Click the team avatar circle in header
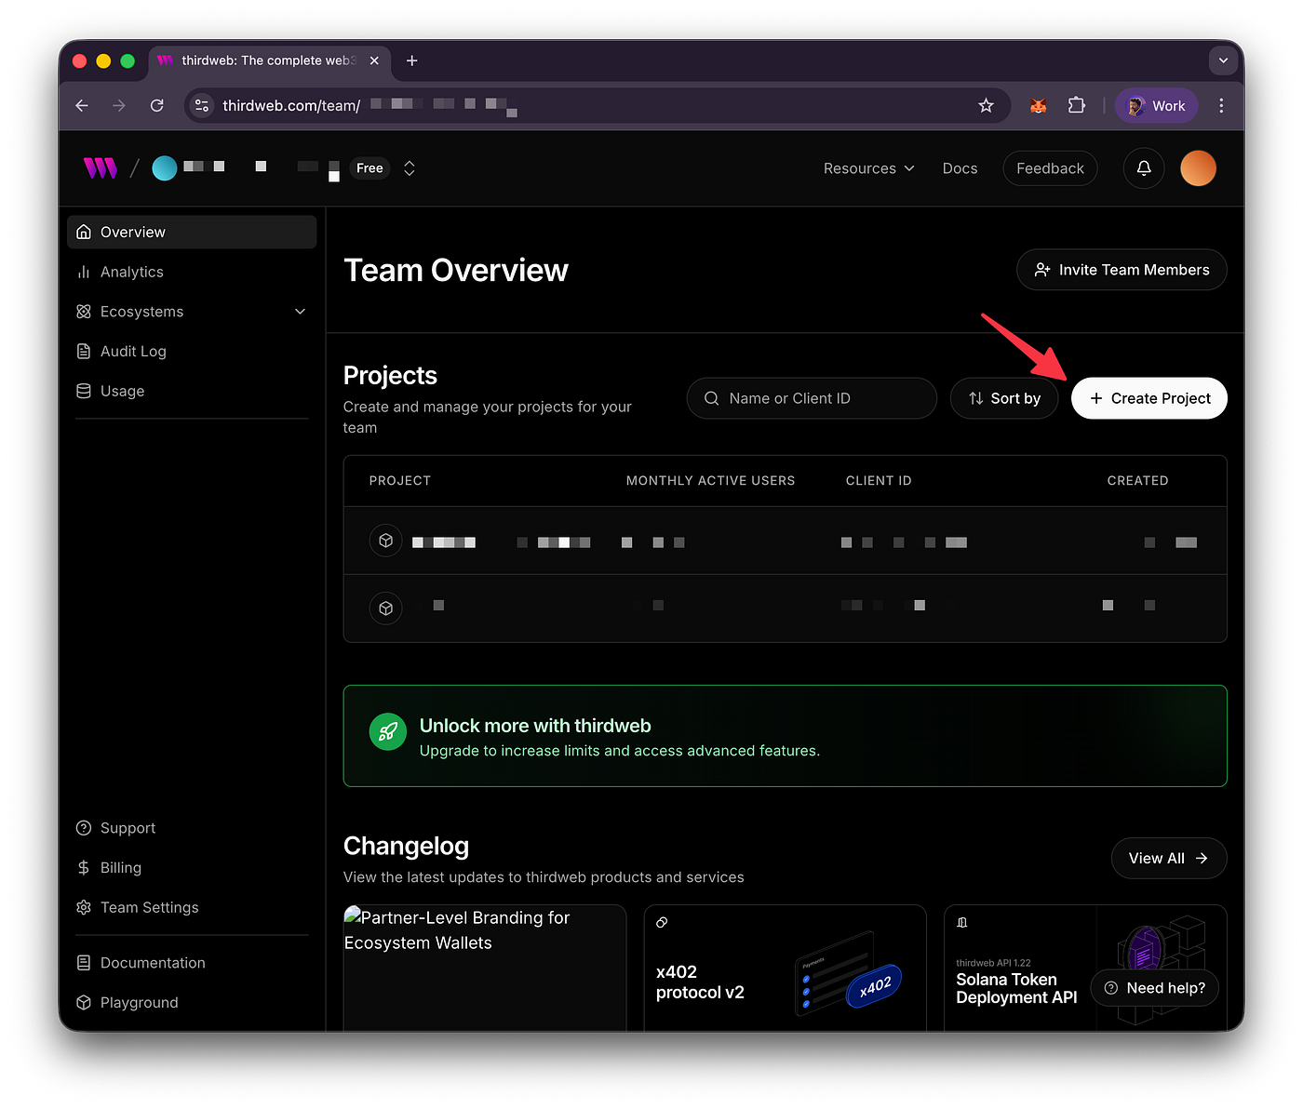The image size is (1303, 1109). click(x=165, y=168)
